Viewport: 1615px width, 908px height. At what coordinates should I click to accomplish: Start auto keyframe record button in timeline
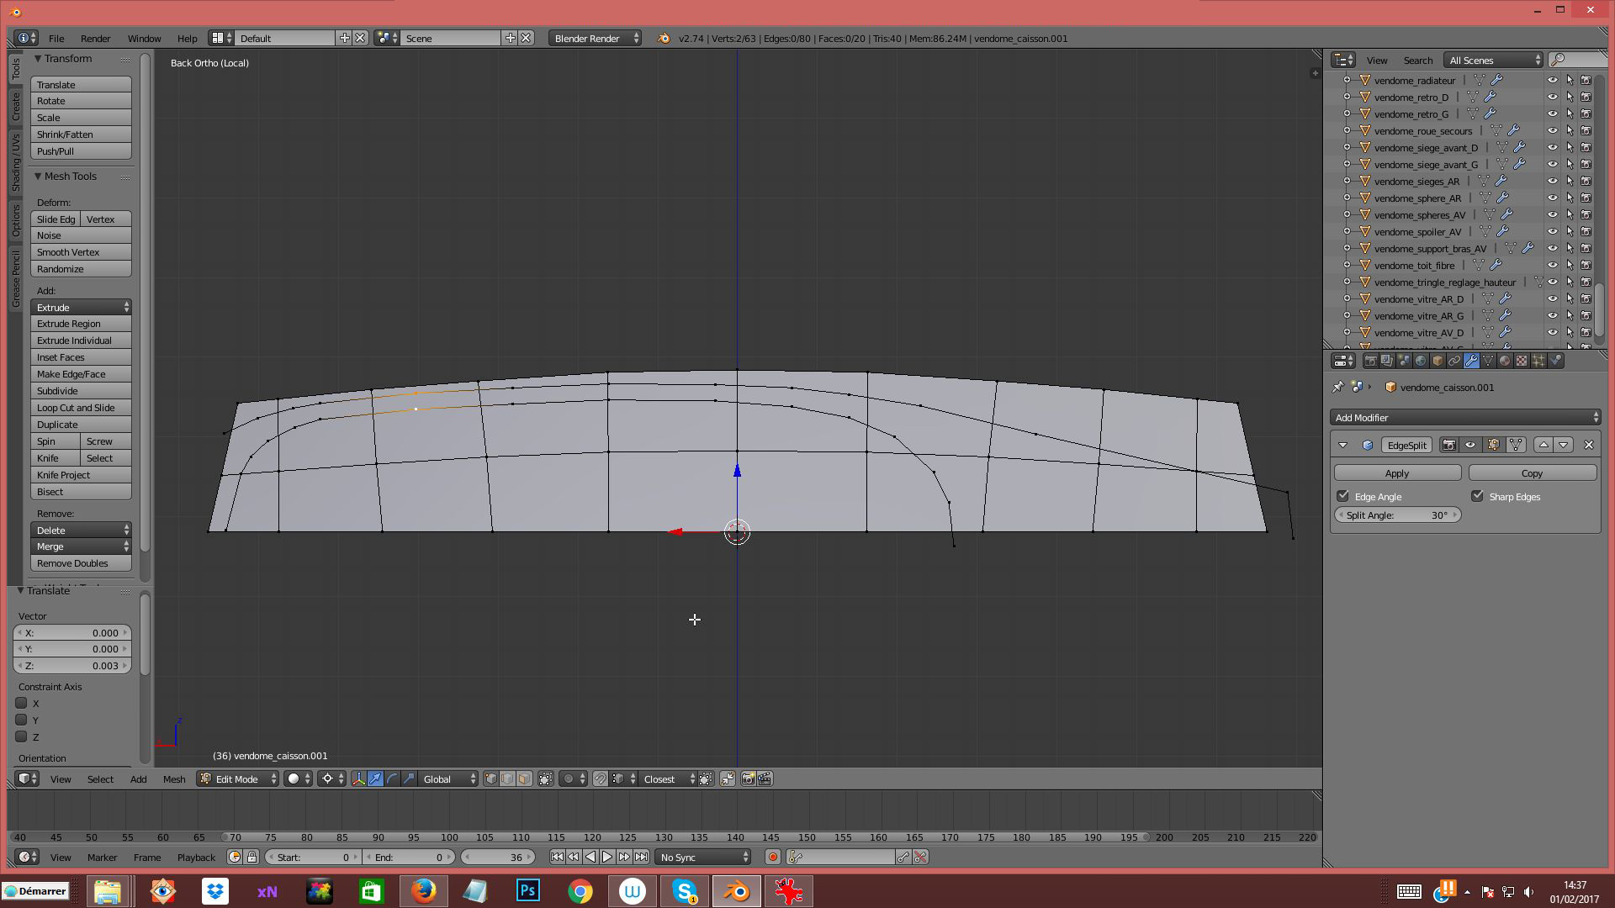(772, 858)
